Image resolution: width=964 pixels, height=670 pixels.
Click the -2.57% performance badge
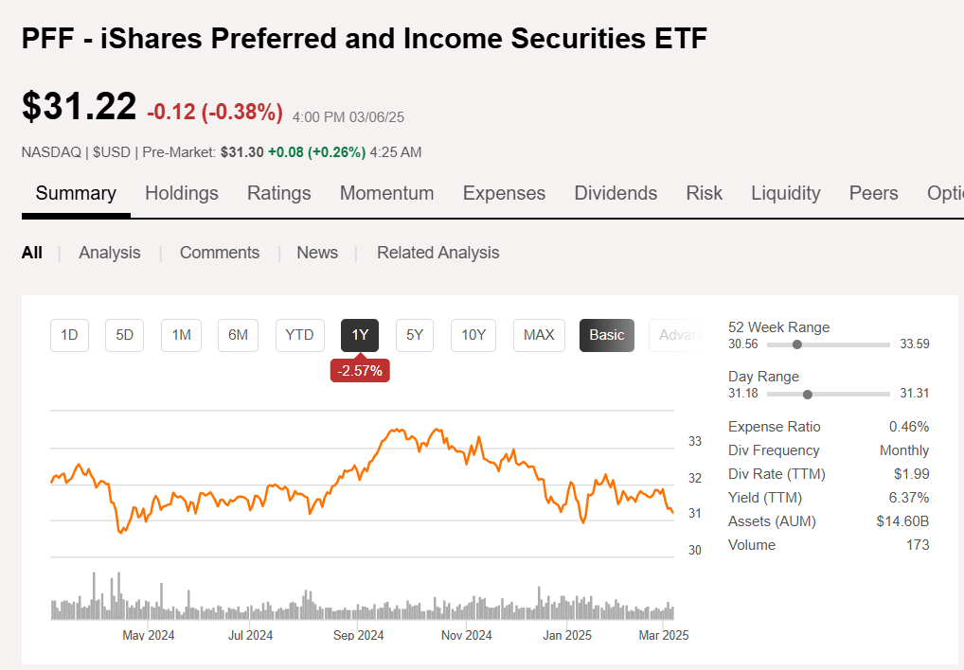360,370
